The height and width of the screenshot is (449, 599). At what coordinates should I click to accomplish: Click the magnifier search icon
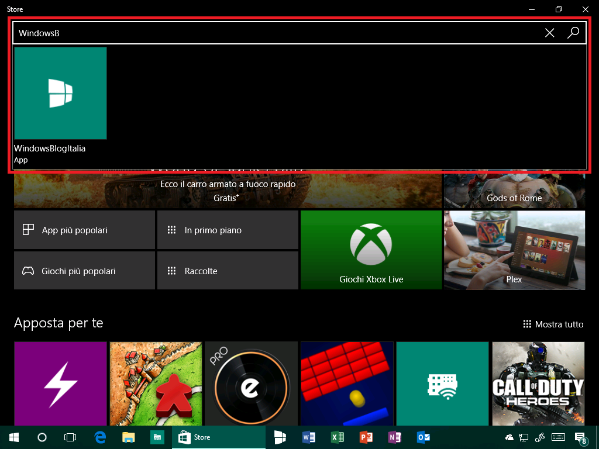[x=573, y=33]
